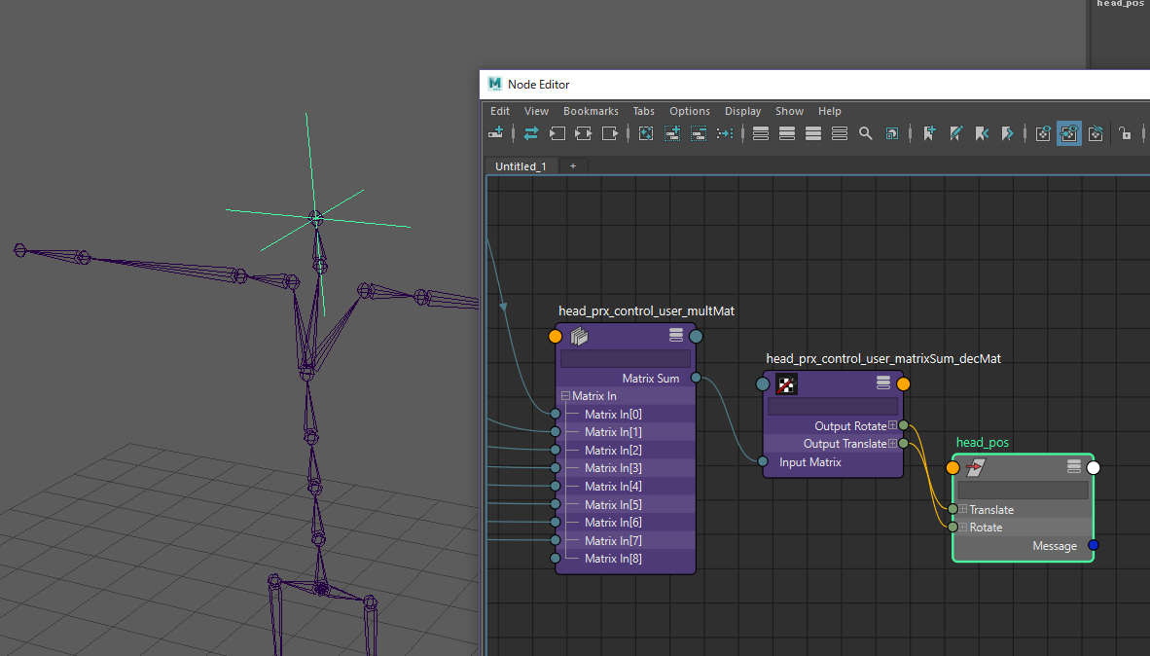This screenshot has width=1150, height=656.
Task: Toggle the highlighted sync selection toolbar button
Action: coord(1069,133)
